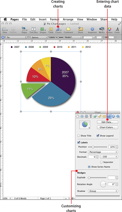Screen dimensions: 122x212
Task: Click the Pages toolbar icon
Action: [24, 30]
